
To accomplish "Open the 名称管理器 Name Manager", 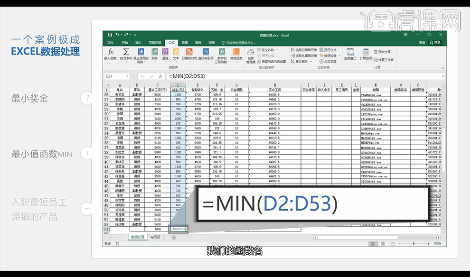I will pos(251,55).
